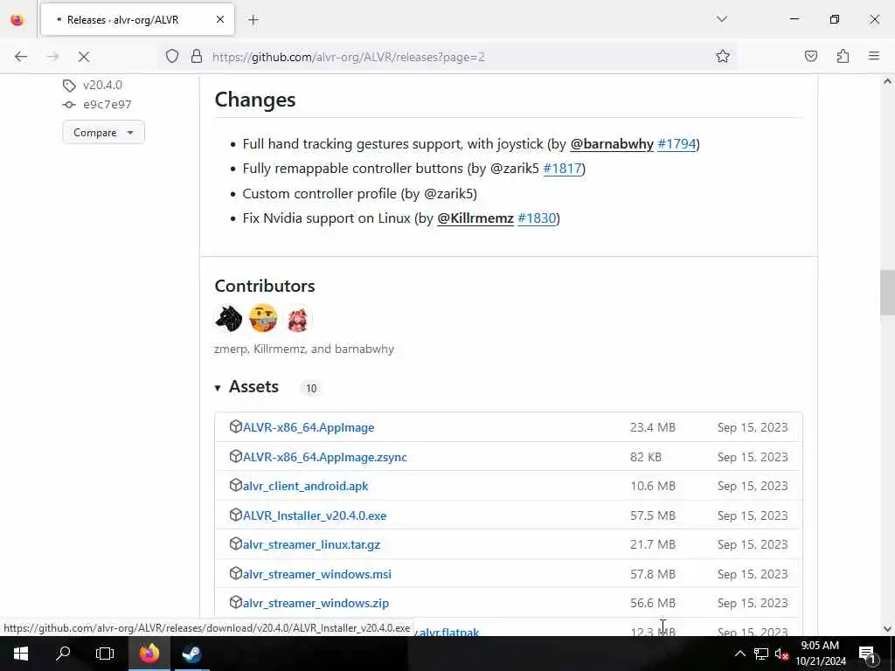Download ALVR-x86_64.AppImage

click(309, 427)
